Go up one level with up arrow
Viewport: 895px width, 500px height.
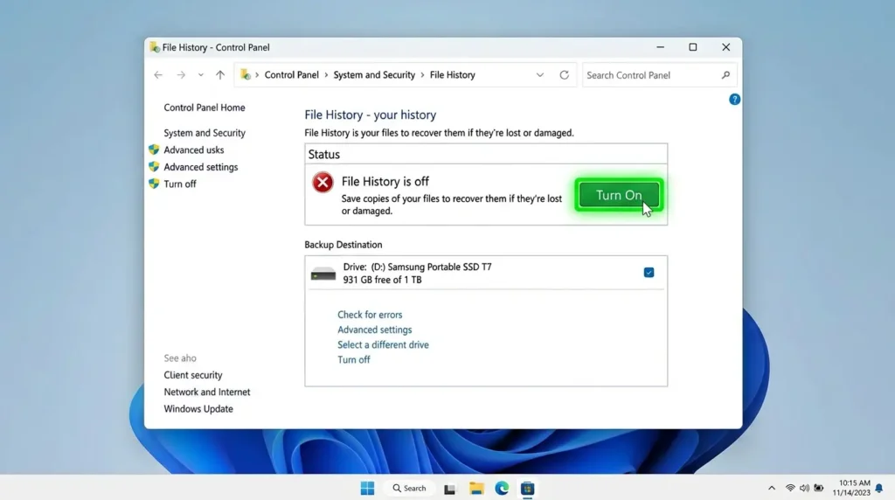pos(220,75)
